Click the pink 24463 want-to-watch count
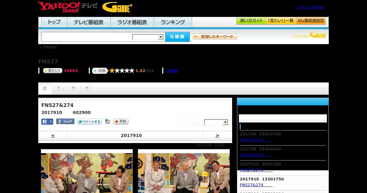The height and width of the screenshot is (193, 367). pyautogui.click(x=71, y=71)
